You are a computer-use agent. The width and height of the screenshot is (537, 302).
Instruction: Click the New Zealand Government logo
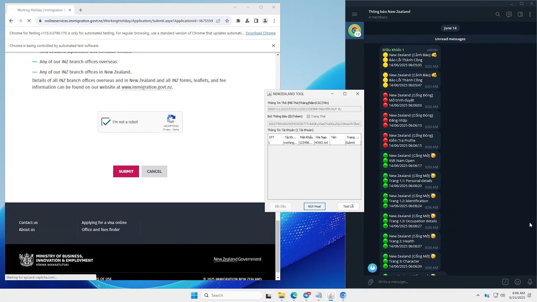tap(237, 259)
